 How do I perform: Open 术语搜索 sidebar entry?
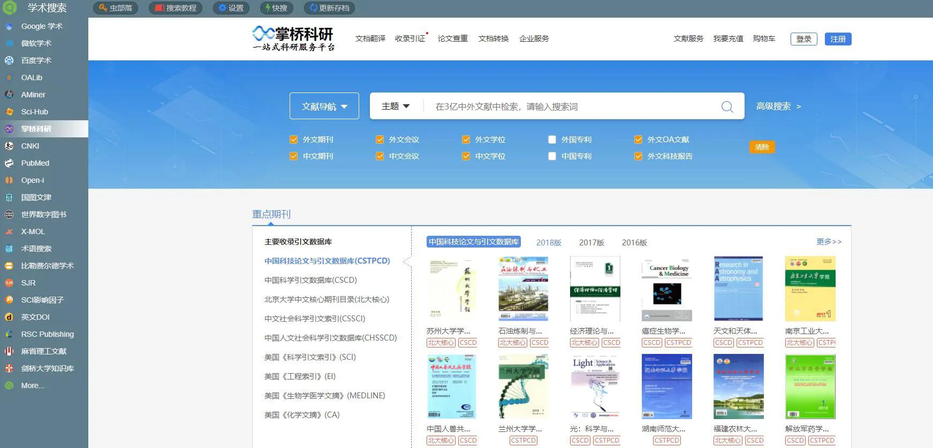pyautogui.click(x=36, y=249)
